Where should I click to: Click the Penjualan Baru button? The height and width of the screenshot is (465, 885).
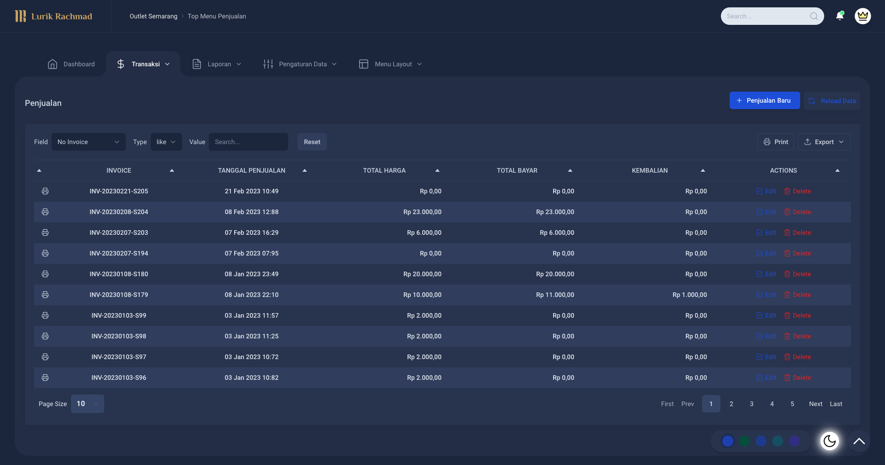764,100
